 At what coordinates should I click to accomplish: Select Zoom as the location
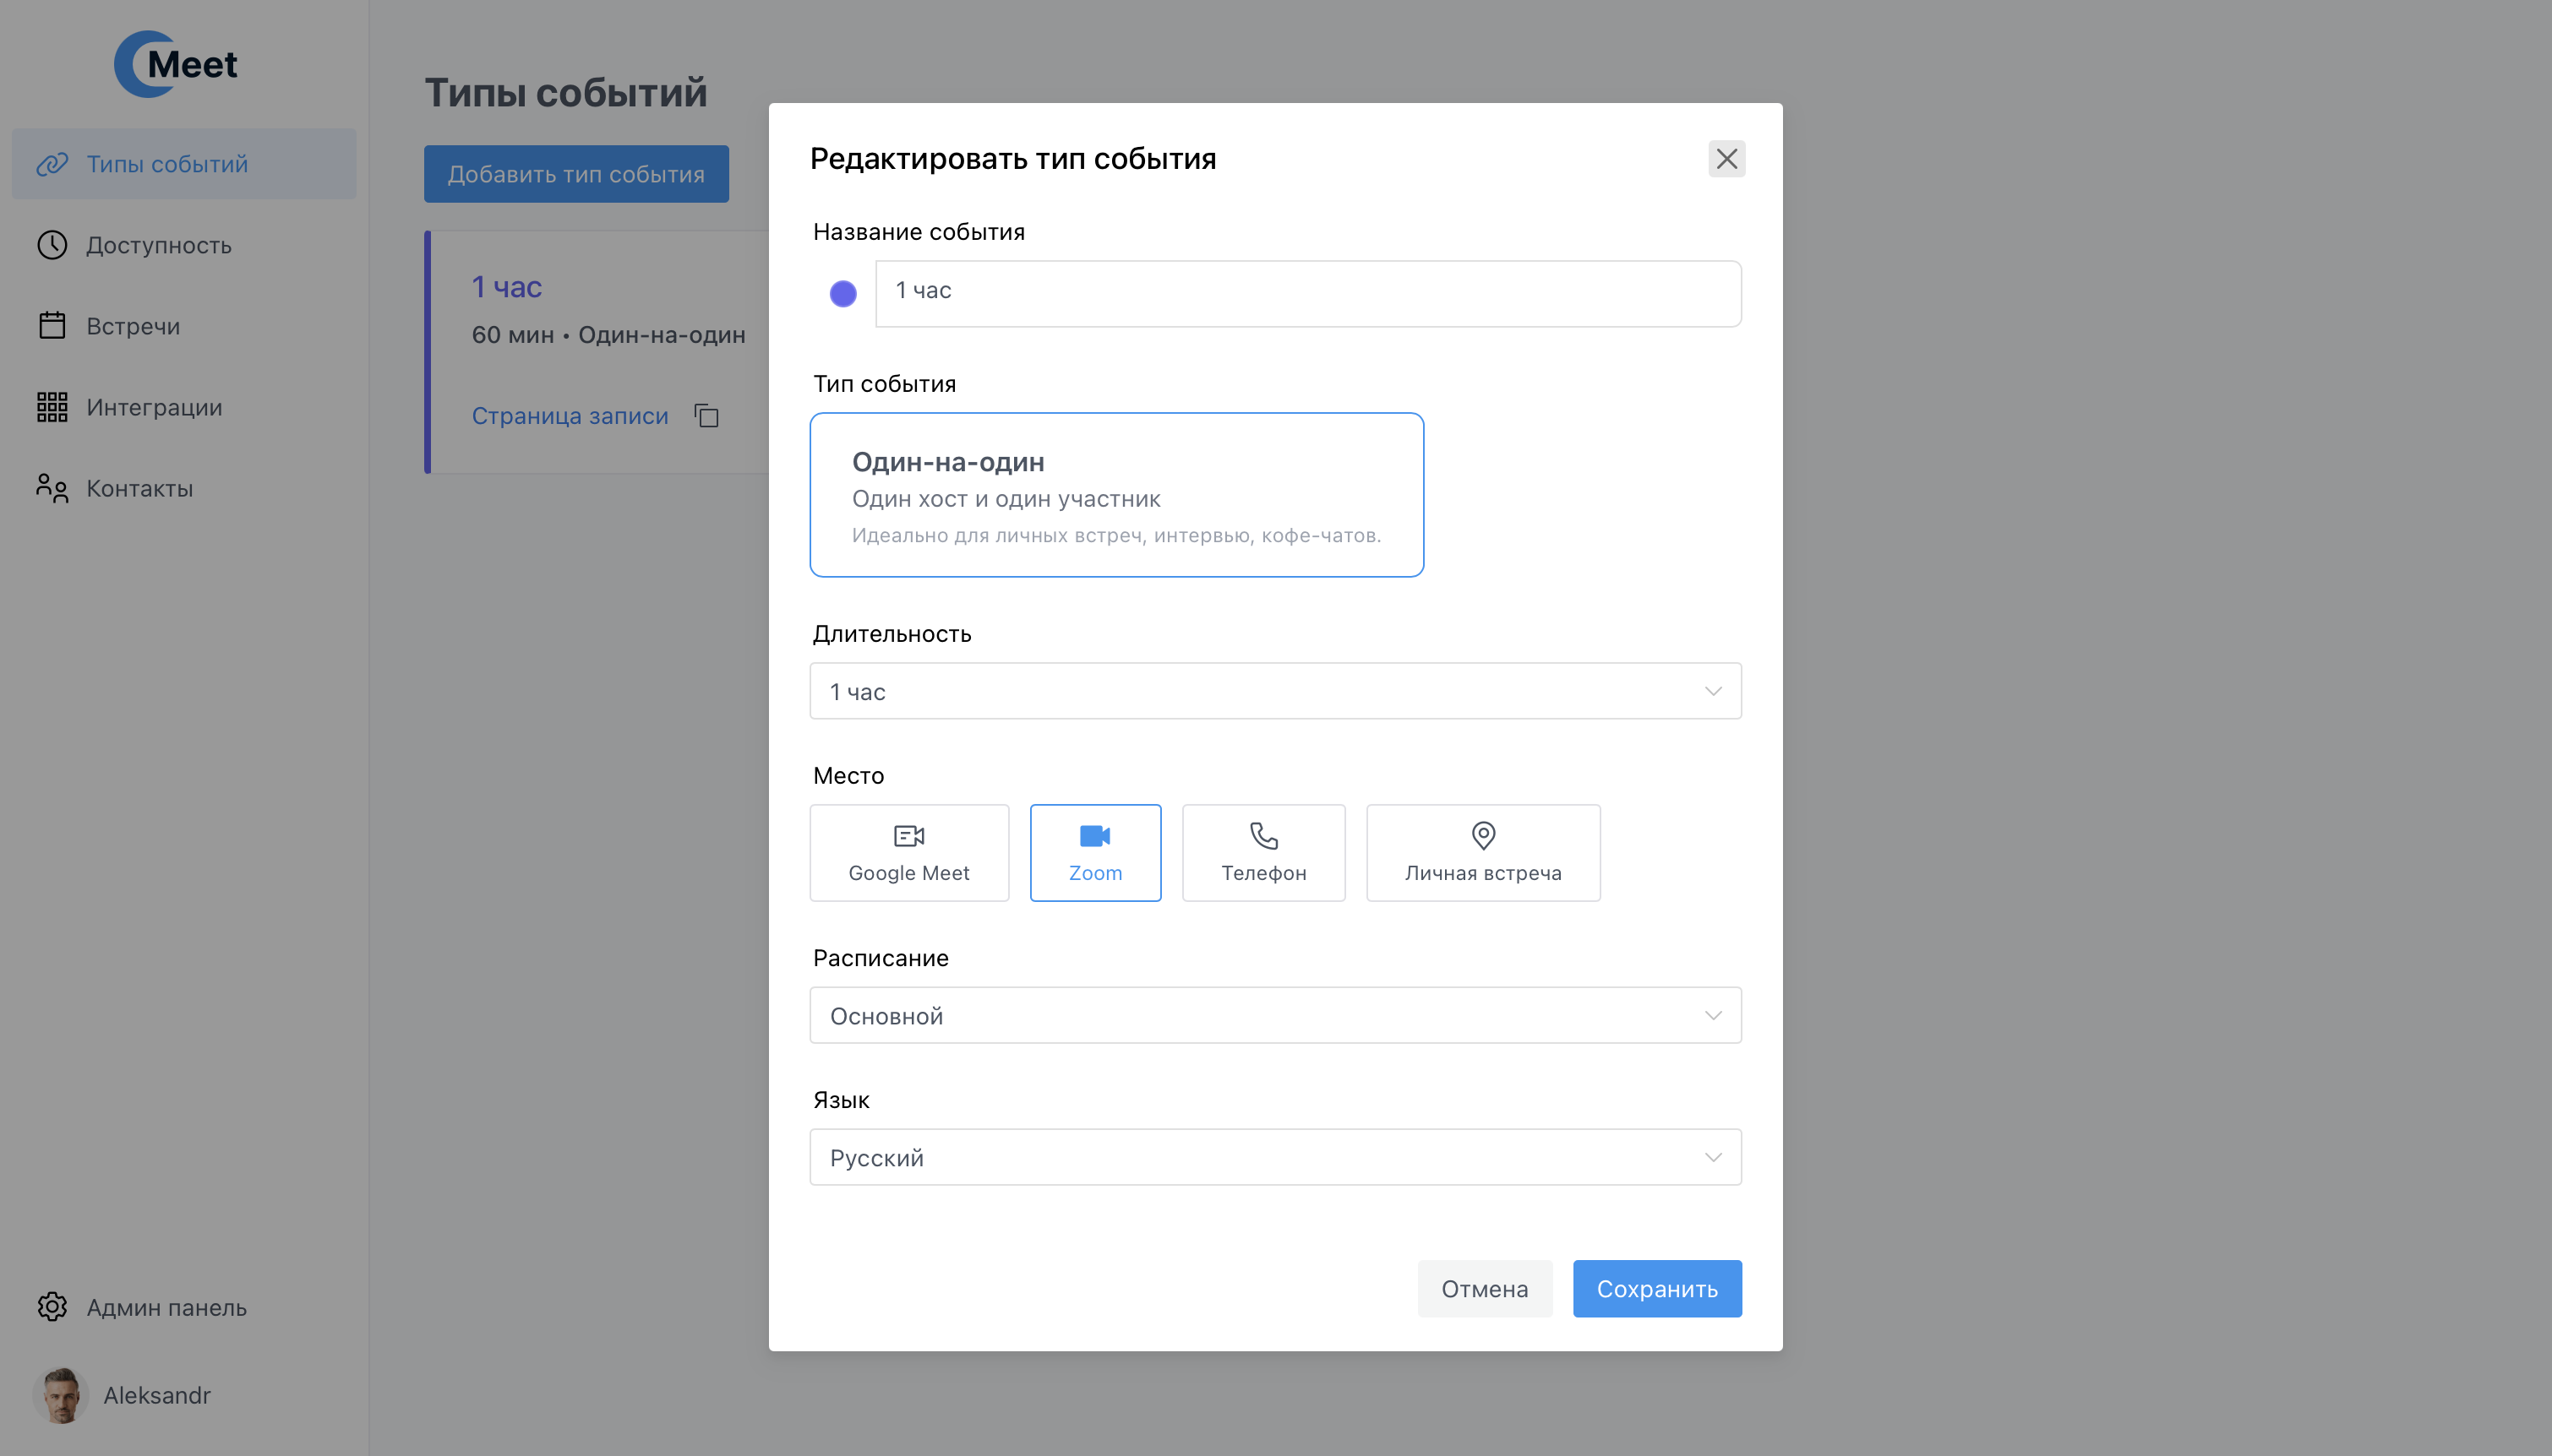1095,853
